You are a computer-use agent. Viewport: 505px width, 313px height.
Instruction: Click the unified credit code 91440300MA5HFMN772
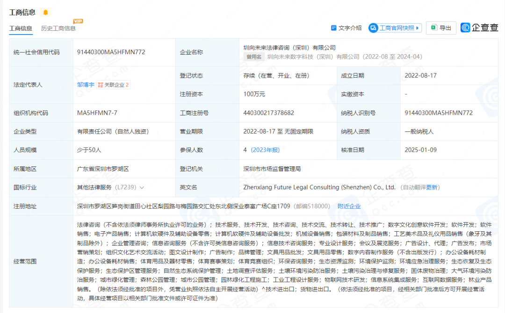pos(111,52)
